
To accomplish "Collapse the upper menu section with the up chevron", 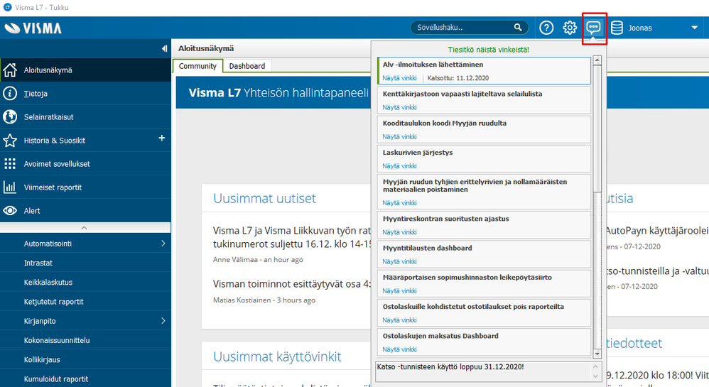I will pyautogui.click(x=85, y=227).
